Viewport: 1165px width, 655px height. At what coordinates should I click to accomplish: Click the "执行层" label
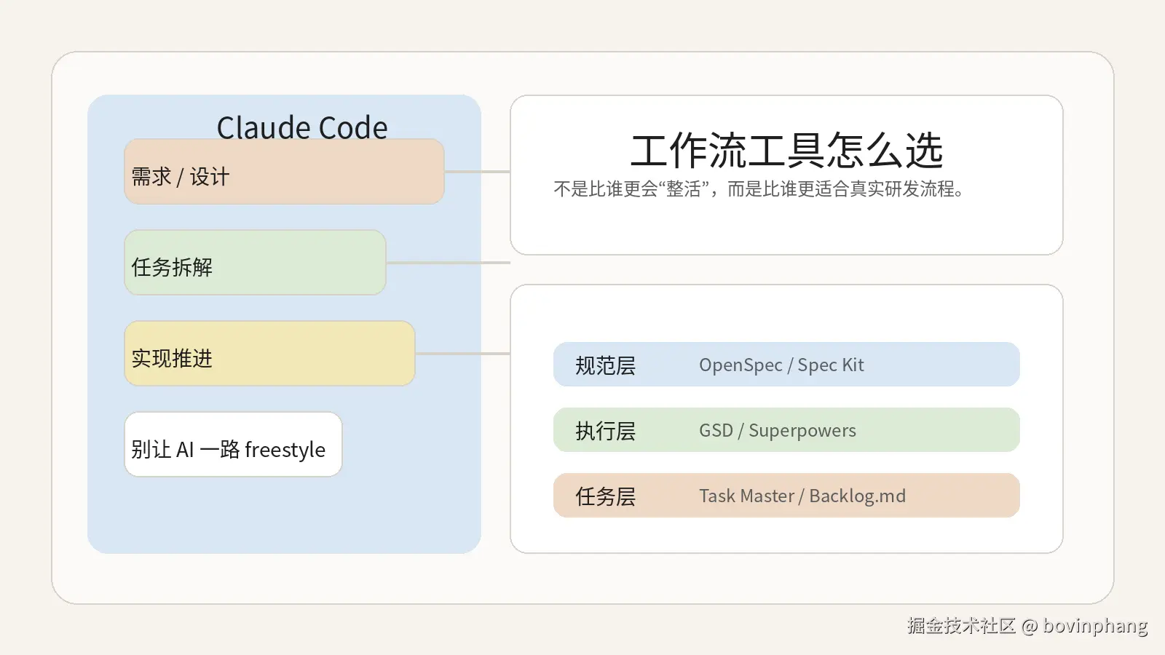click(x=605, y=431)
